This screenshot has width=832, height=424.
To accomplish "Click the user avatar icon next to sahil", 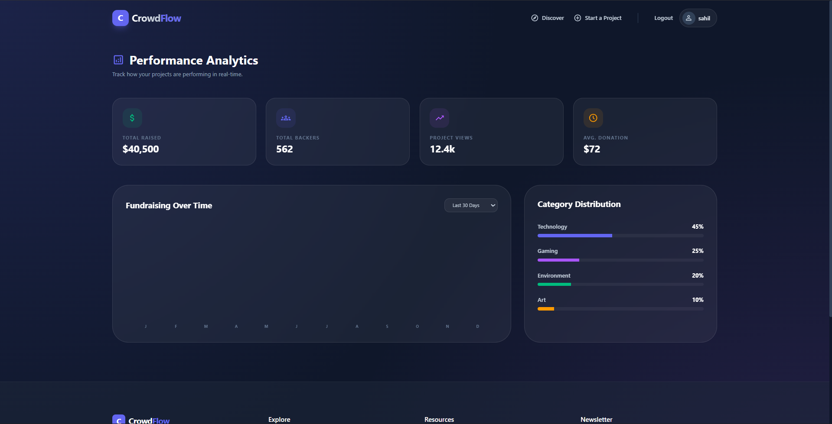I will click(x=688, y=18).
